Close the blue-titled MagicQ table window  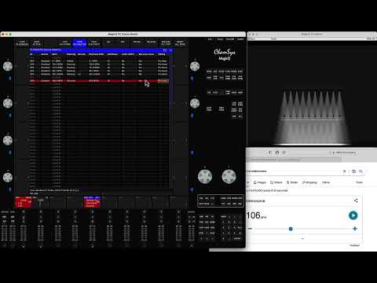170,50
